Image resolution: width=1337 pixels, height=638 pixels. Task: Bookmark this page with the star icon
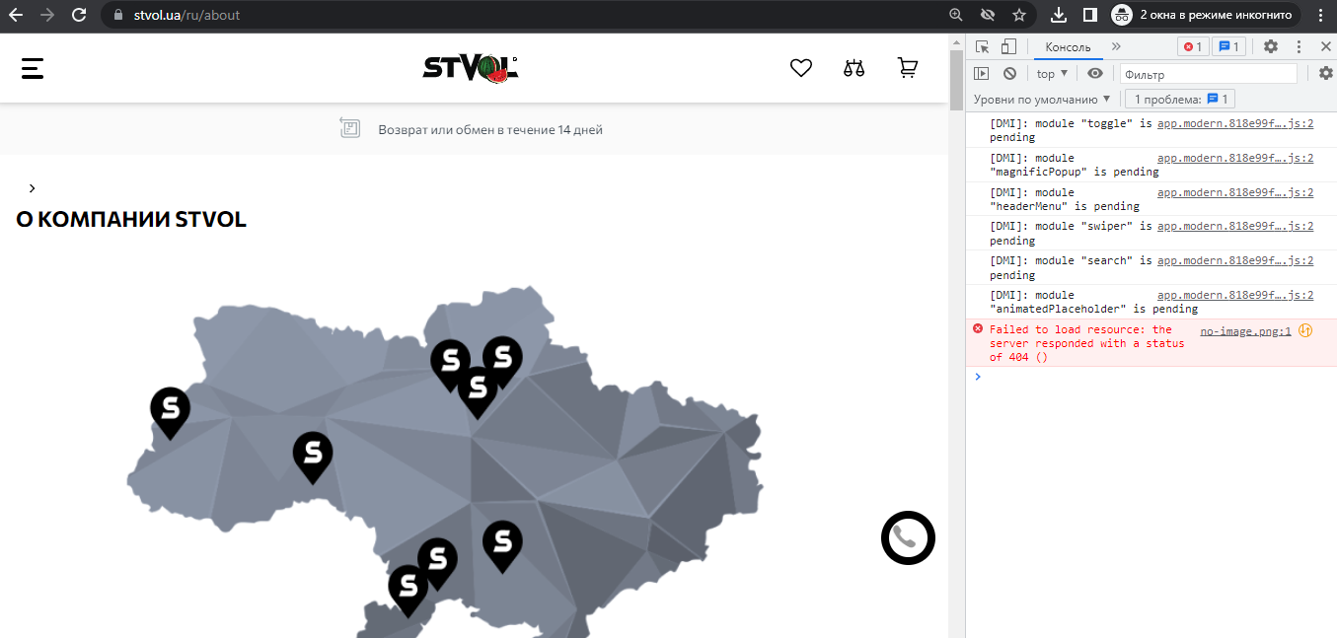click(x=1019, y=15)
